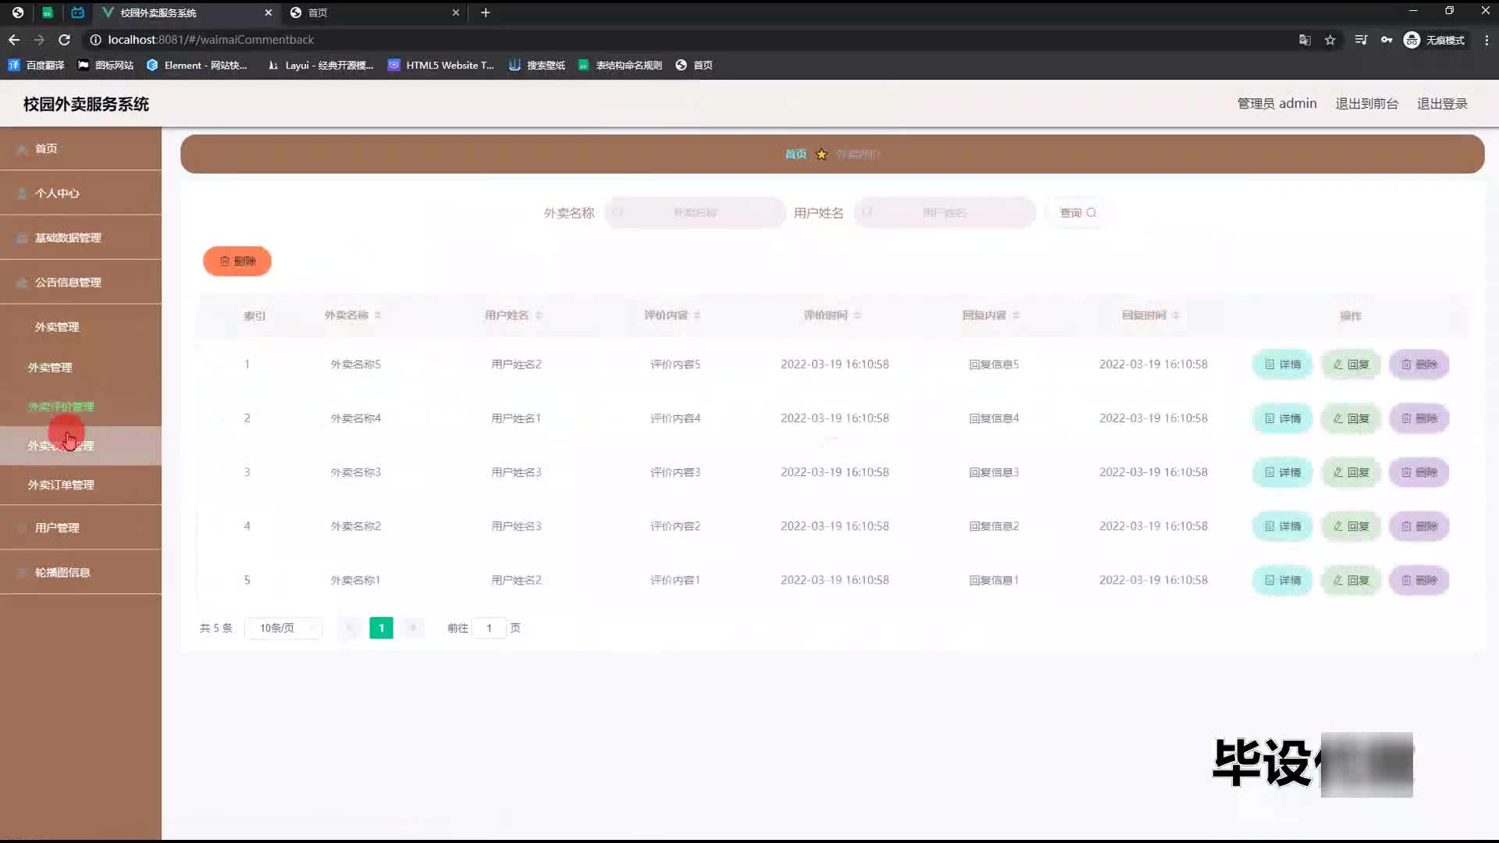
Task: Click 回复 for row 外卖名称3
Action: (x=1351, y=472)
